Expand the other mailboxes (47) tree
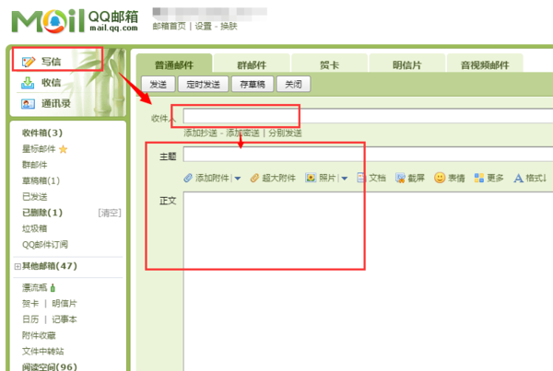This screenshot has width=553, height=371. click(18, 267)
